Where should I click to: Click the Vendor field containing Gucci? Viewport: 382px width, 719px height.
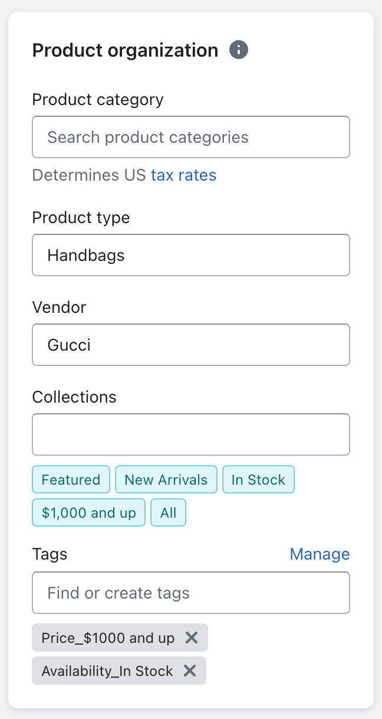(191, 345)
